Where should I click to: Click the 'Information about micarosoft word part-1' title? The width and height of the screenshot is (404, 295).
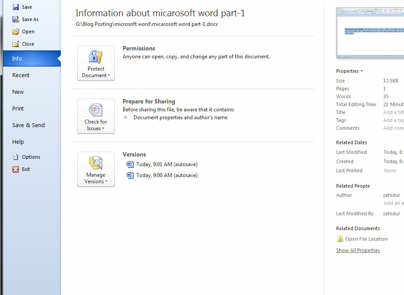[x=160, y=13]
